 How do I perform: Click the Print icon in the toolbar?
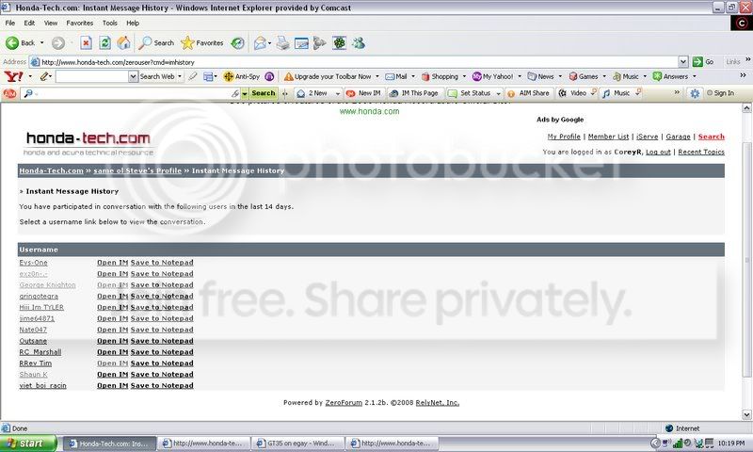(x=281, y=42)
